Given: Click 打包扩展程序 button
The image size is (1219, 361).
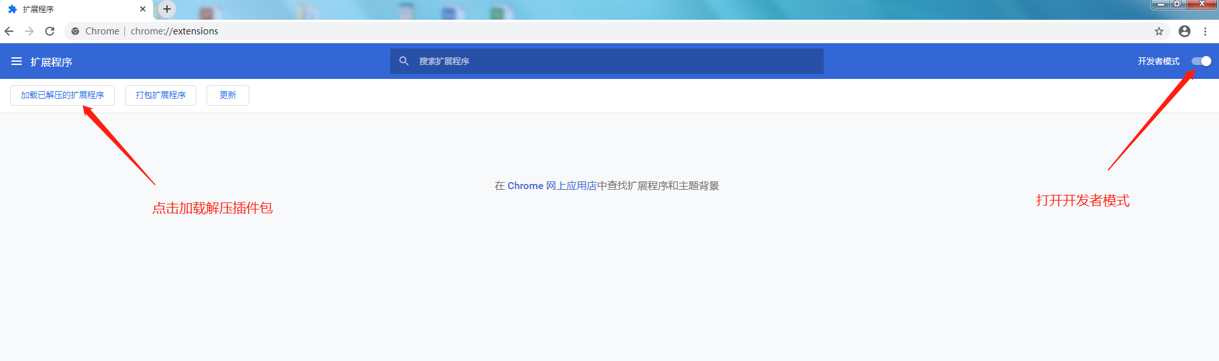Looking at the screenshot, I should coord(161,95).
